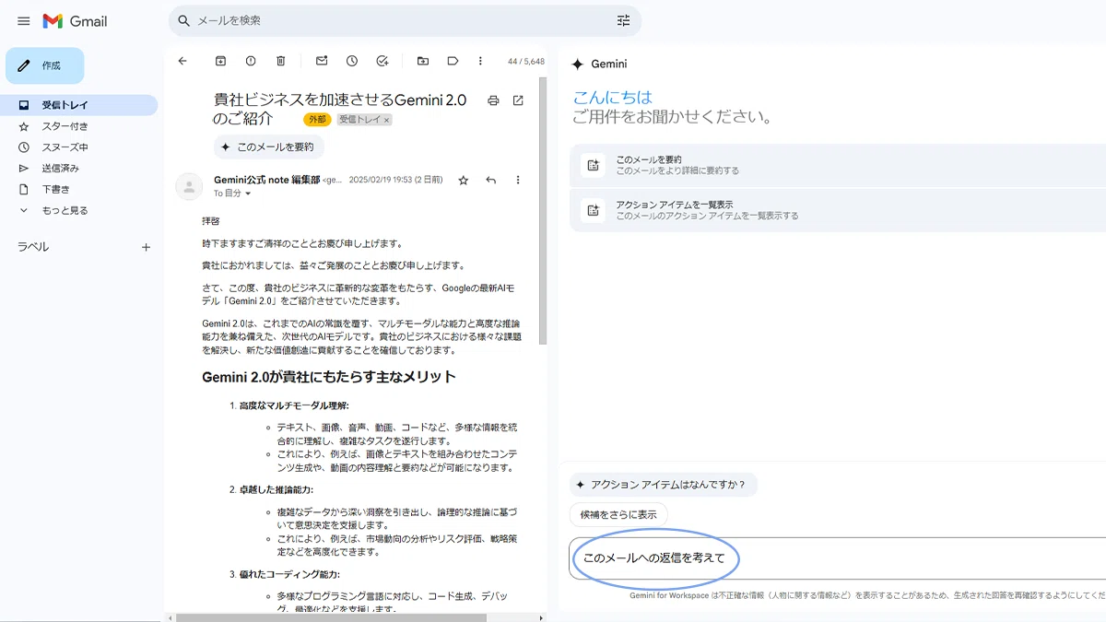Open 受信トレイ inbox folder
The width and height of the screenshot is (1106, 622).
(x=78, y=105)
